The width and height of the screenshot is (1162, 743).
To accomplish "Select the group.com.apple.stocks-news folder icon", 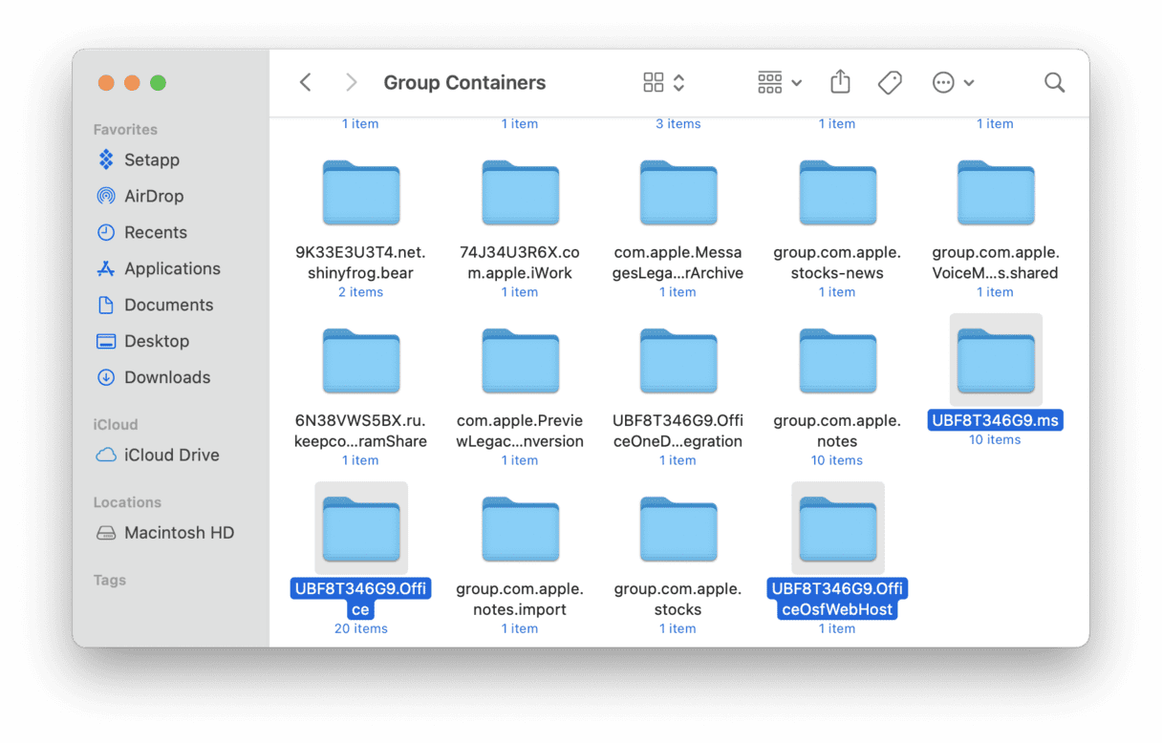I will (x=837, y=193).
